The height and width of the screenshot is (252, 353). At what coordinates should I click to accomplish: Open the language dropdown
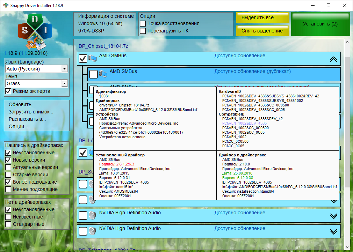[x=64, y=69]
